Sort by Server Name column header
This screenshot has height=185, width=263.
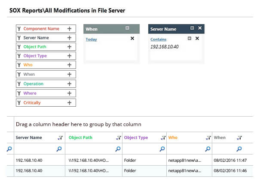pos(29,138)
